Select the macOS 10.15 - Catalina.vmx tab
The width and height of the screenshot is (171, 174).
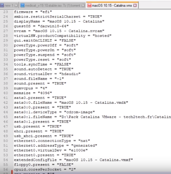[x=112, y=5]
